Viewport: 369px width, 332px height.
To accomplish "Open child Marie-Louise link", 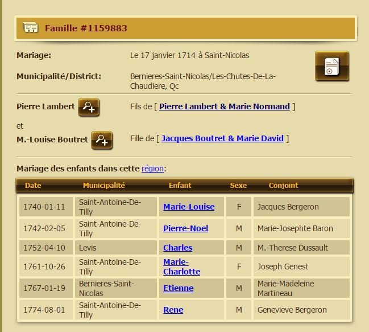I will point(189,207).
